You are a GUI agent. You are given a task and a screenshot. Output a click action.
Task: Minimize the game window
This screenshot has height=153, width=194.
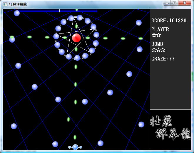pyautogui.click(x=167, y=3)
